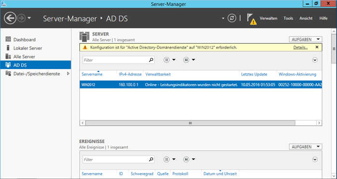Open notifications flag with warning
The image size is (337, 179).
251,19
